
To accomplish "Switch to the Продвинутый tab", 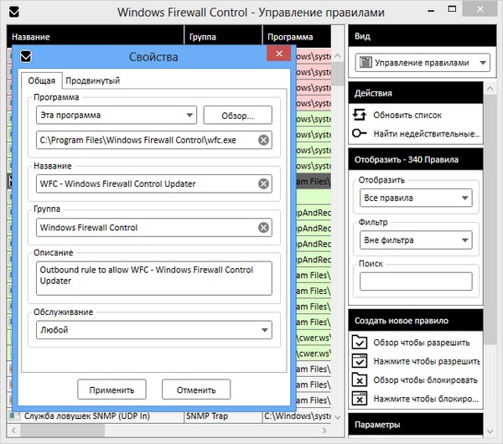I will pyautogui.click(x=94, y=80).
